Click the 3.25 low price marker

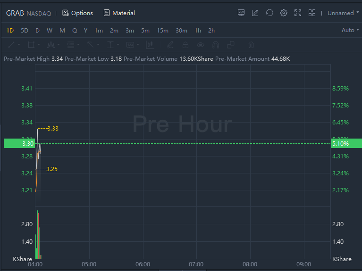click(x=52, y=169)
